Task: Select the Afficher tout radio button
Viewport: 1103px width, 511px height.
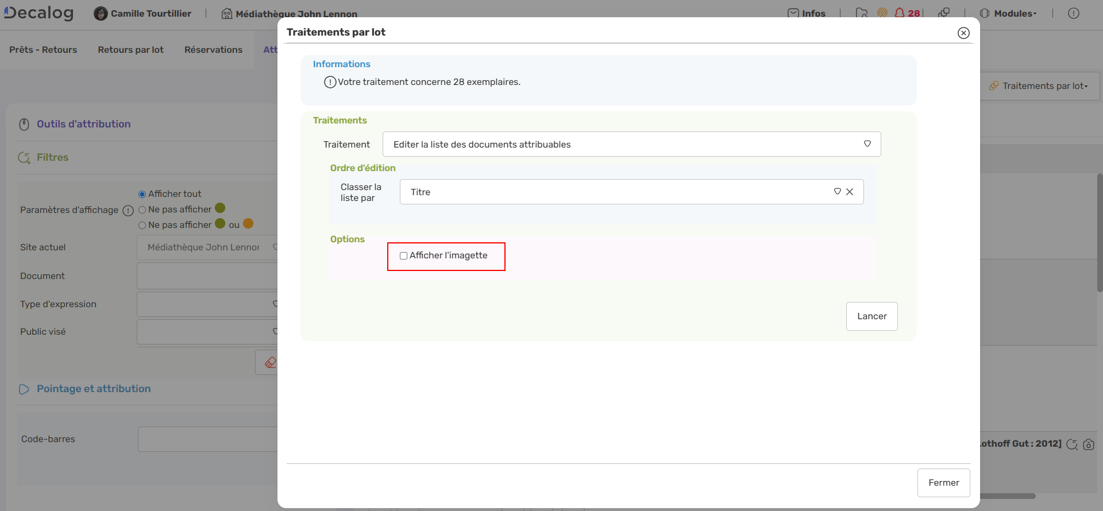Action: (142, 195)
